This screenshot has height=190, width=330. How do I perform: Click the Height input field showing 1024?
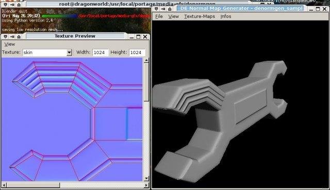(x=137, y=53)
